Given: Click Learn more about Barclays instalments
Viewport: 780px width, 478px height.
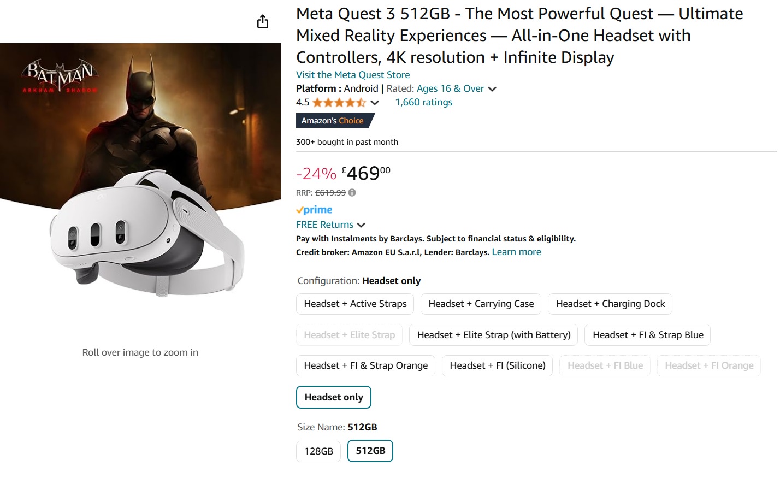Looking at the screenshot, I should tap(516, 252).
